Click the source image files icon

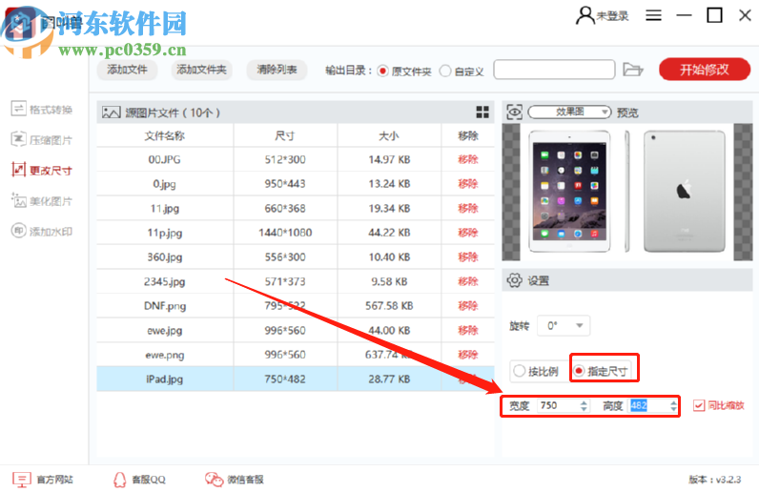(x=111, y=113)
